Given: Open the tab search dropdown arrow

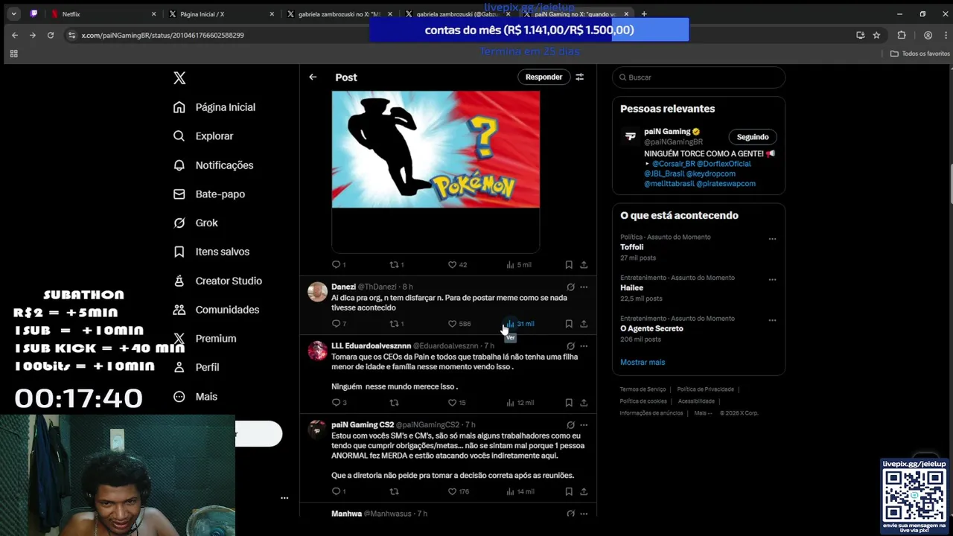Looking at the screenshot, I should 13,14.
